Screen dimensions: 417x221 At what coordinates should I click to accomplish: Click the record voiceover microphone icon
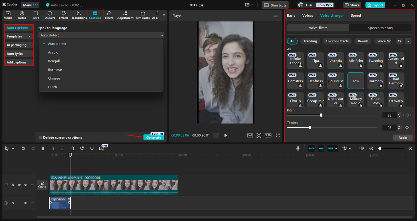point(298,148)
